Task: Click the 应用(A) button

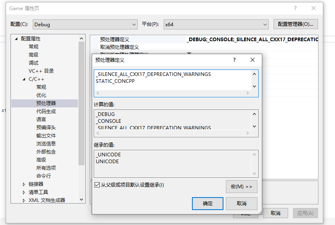Action: pos(306,213)
